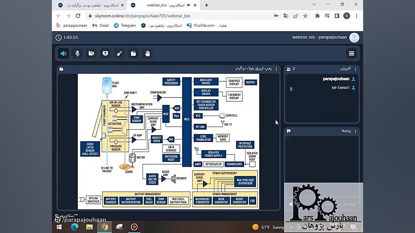
Task: Click the translate page icon
Action: tap(286, 16)
